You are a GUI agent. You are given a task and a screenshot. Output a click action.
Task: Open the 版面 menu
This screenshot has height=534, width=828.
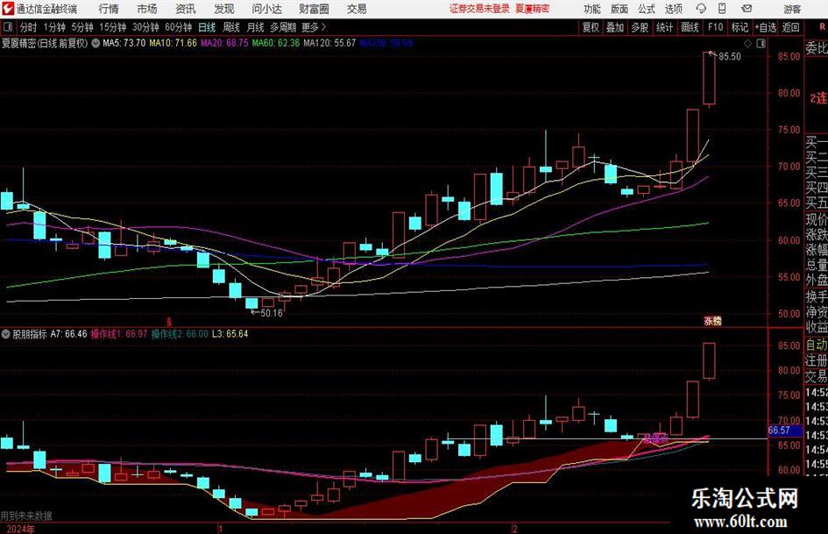619,9
